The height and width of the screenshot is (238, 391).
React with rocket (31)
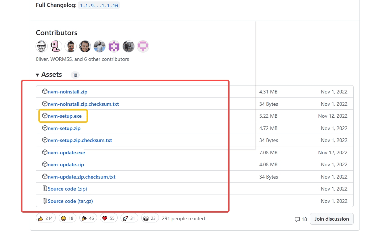click(x=129, y=218)
